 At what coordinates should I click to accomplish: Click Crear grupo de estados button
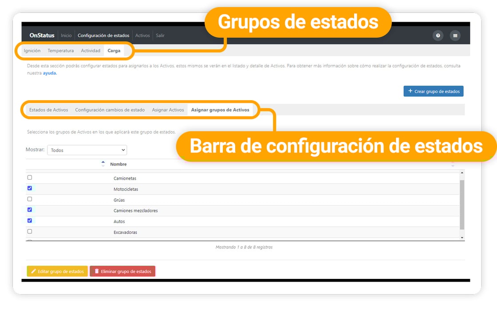coord(433,91)
